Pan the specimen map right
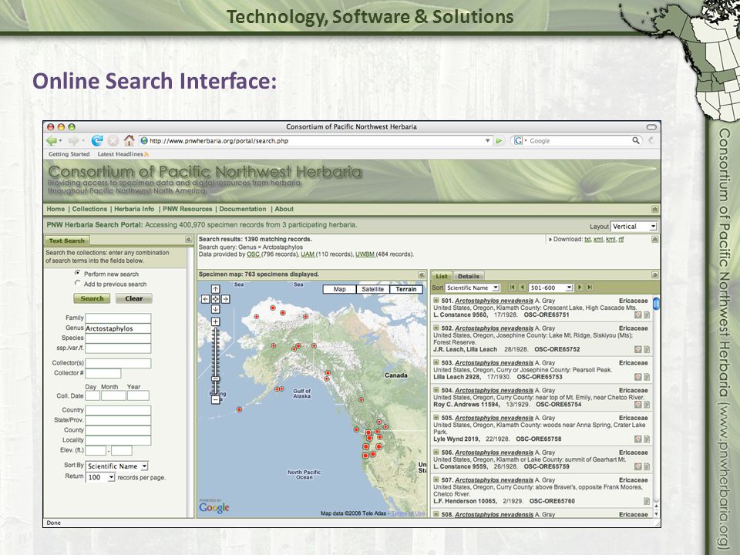The image size is (740, 555). click(226, 299)
